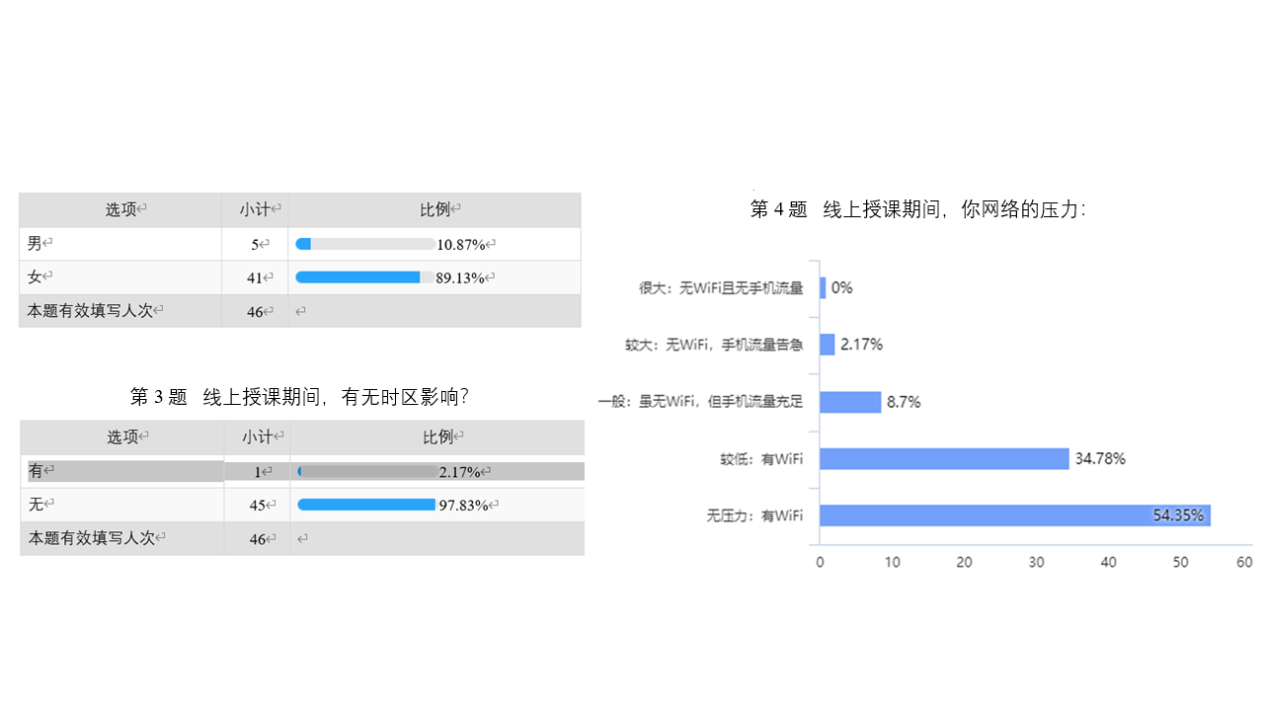Select the count cell showing 45
This screenshot has width=1264, height=711.
click(257, 505)
